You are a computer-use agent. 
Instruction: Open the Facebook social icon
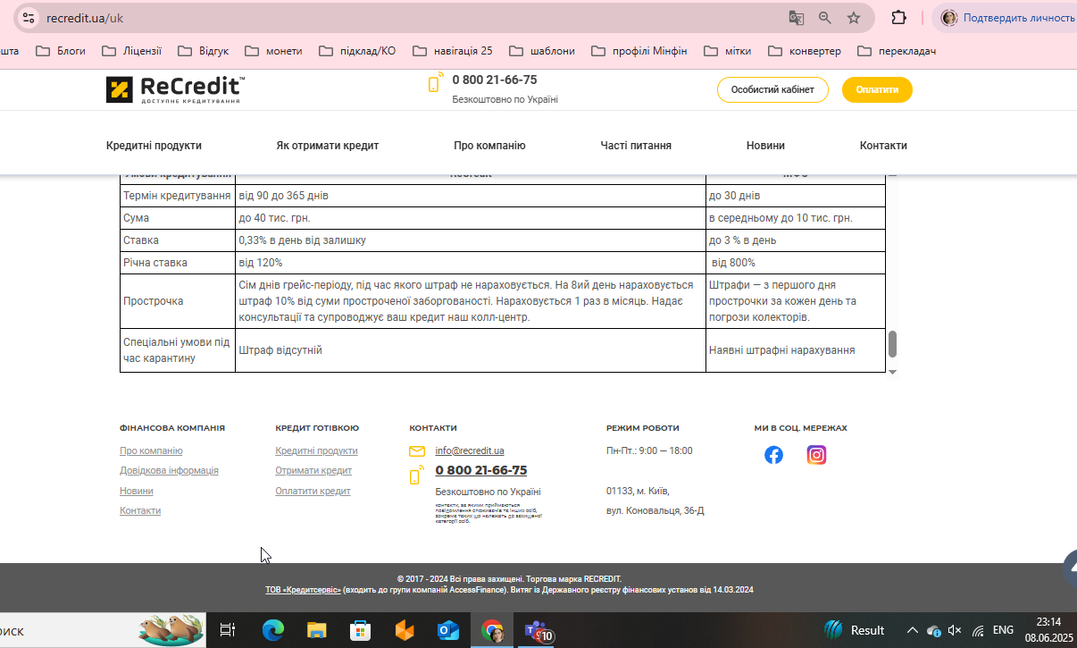click(773, 455)
